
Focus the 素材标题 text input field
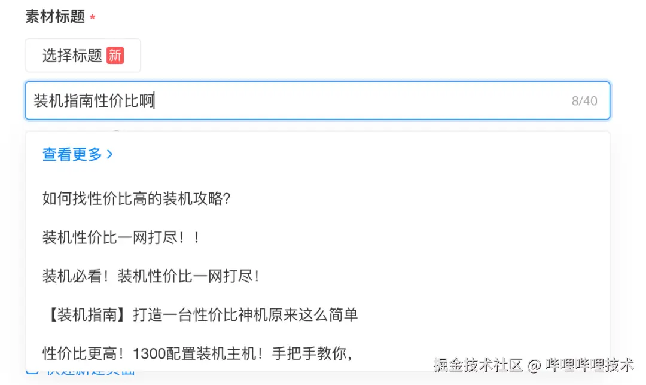point(359,100)
